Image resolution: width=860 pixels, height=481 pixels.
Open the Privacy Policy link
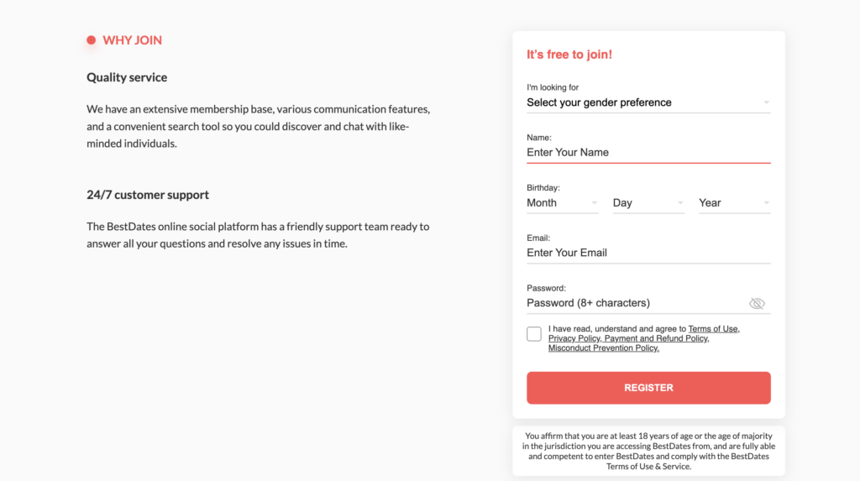[574, 338]
